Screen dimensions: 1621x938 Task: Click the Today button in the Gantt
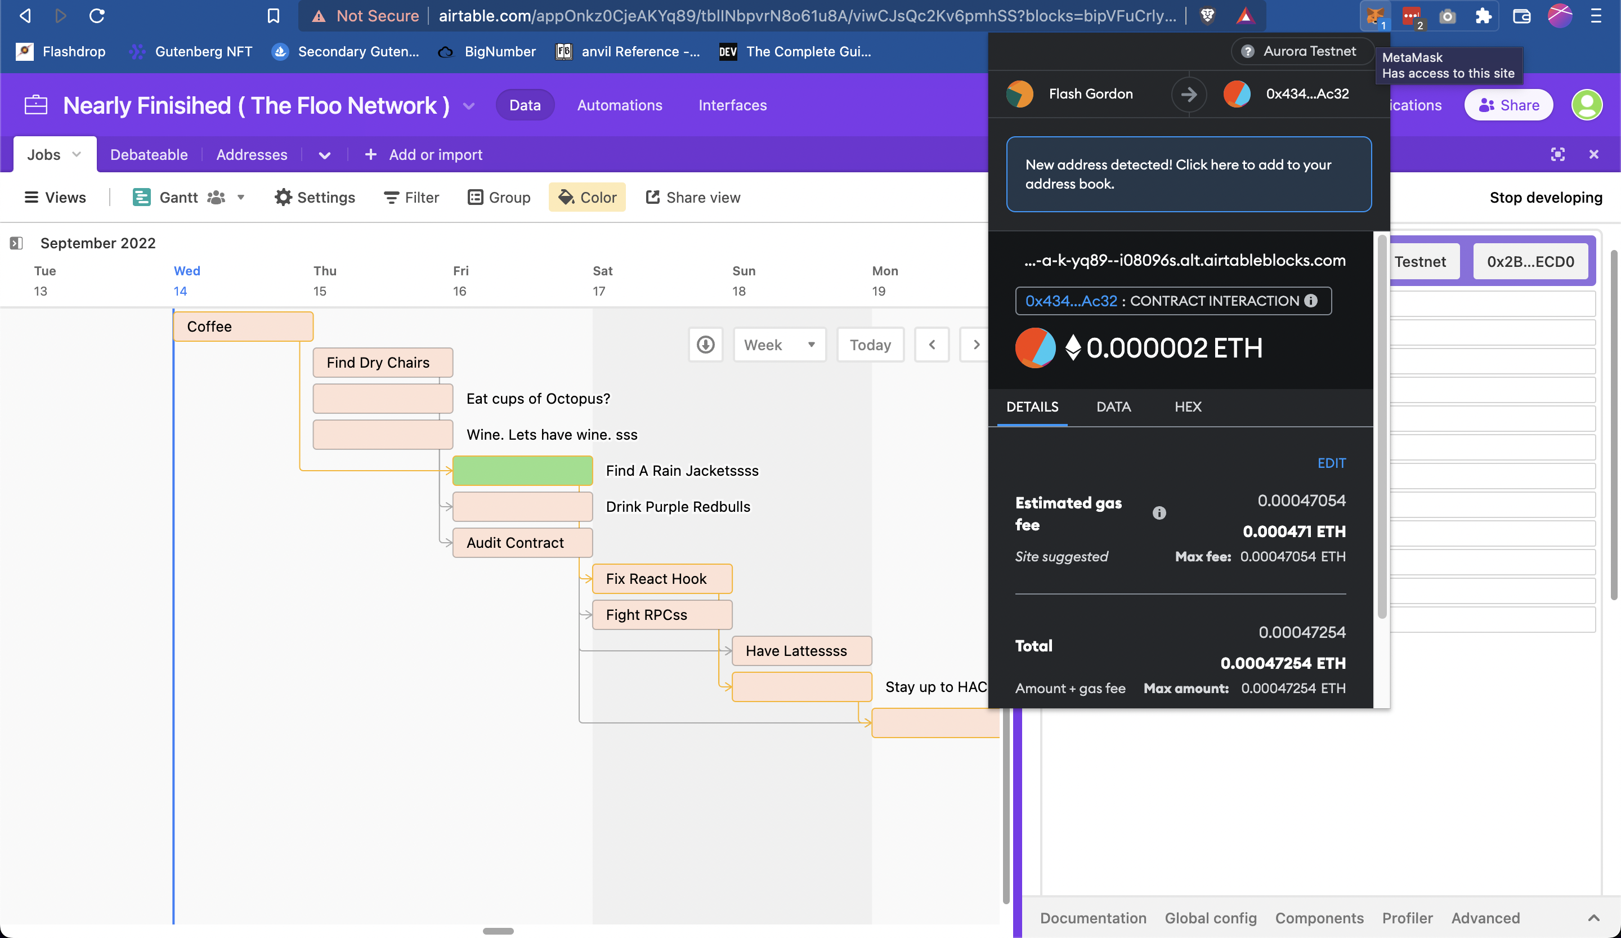(870, 345)
